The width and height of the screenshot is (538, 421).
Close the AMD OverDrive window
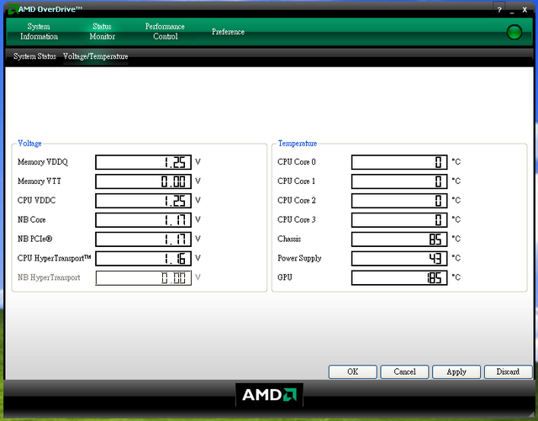(525, 10)
